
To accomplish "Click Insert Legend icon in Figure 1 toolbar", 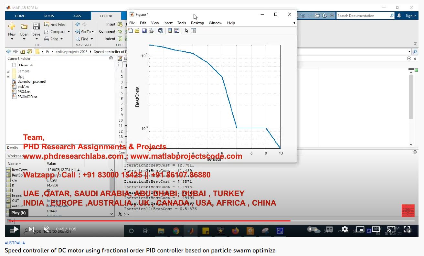I will (177, 31).
